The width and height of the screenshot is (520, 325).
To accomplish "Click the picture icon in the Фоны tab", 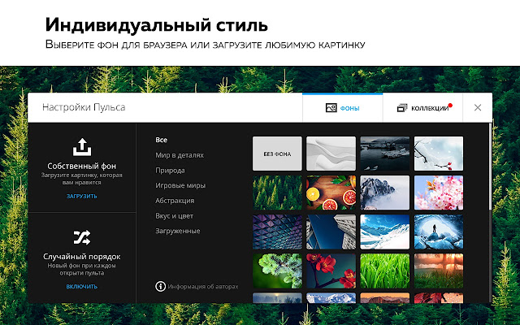I will (331, 108).
